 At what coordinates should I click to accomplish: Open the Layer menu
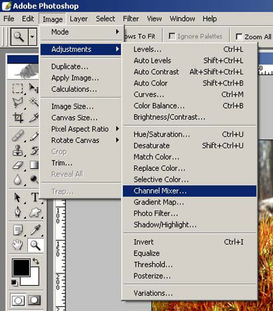78,18
